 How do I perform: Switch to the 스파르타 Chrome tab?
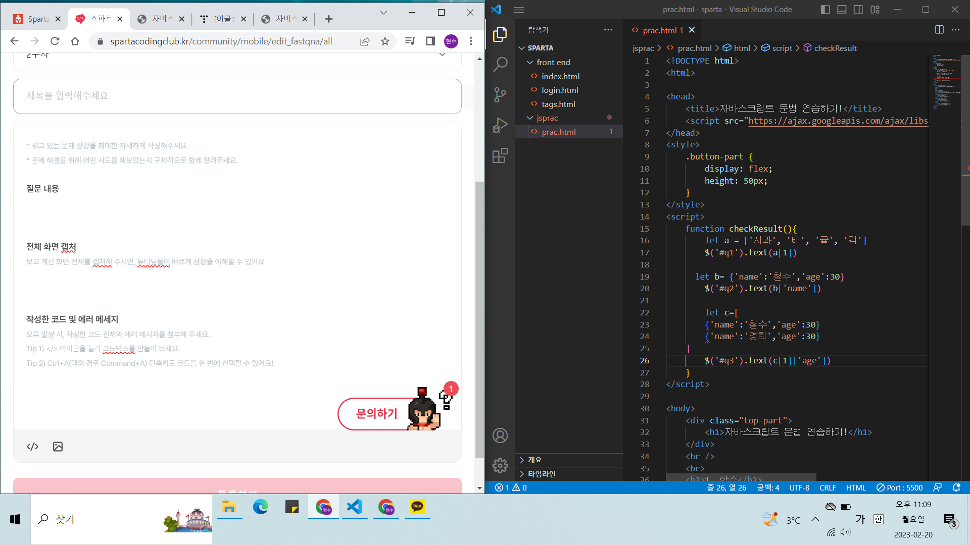click(x=99, y=19)
